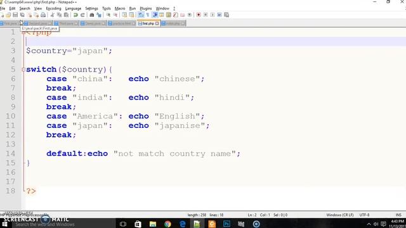Open the Macro menu
Viewport: 406px width, 228px height.
point(120,8)
